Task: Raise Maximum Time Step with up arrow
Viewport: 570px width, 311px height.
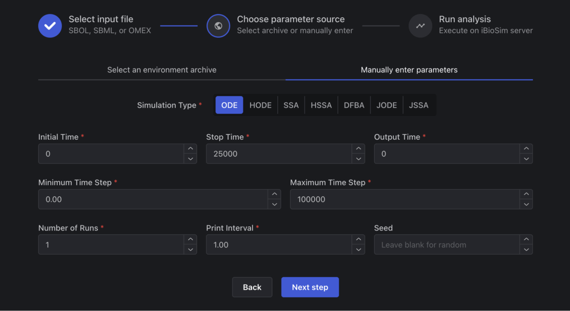Action: [527, 194]
